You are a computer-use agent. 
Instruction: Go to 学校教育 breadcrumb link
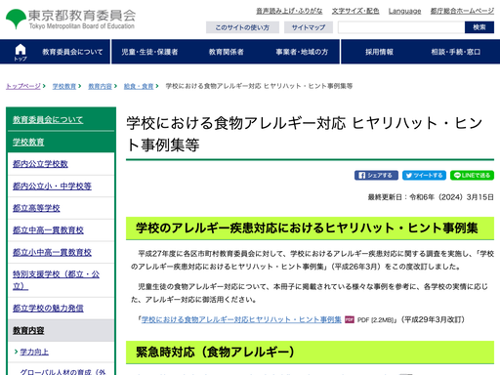click(x=64, y=86)
